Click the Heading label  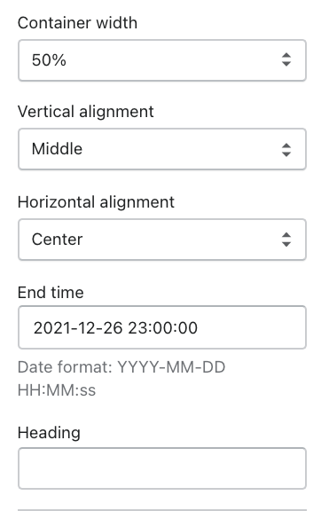click(x=49, y=433)
